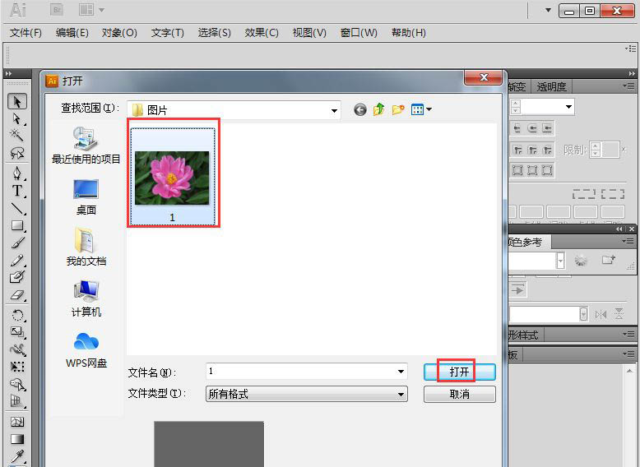Select the Gradient tool
Image resolution: width=640 pixels, height=467 pixels.
pos(17,439)
